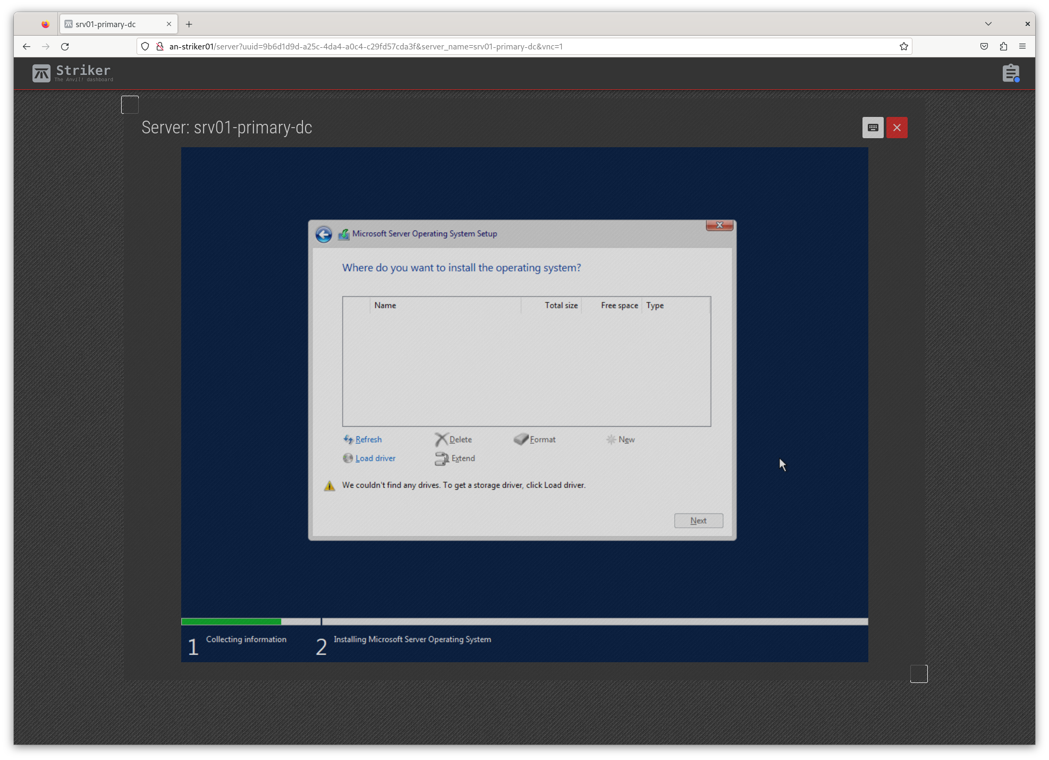This screenshot has width=1049, height=760.
Task: Click the 'Collecting information' step label
Action: tap(246, 639)
